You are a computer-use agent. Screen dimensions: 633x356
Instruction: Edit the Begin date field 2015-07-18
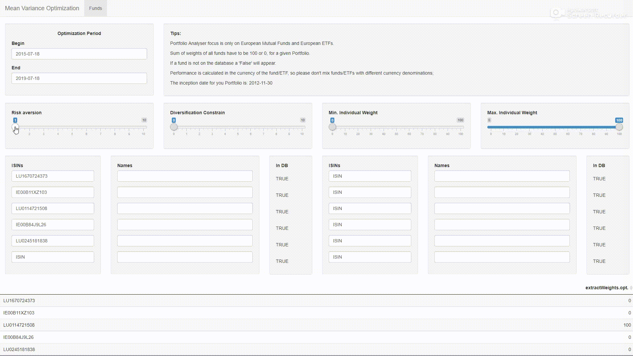(79, 54)
